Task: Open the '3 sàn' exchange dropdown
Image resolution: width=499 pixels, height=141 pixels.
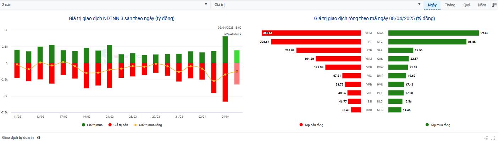Action: [105, 5]
